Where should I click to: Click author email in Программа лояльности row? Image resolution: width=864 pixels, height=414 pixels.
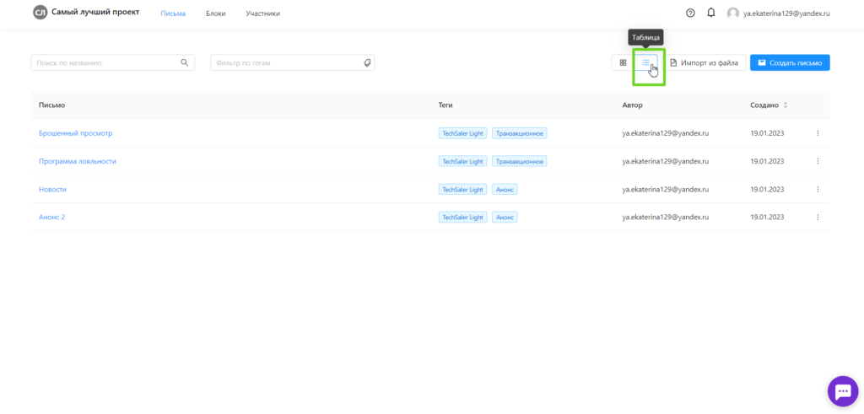coord(665,161)
